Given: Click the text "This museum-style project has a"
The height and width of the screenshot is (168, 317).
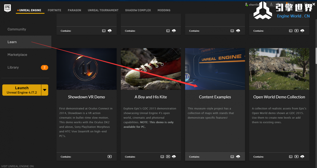Looking at the screenshot, I should 209,108.
